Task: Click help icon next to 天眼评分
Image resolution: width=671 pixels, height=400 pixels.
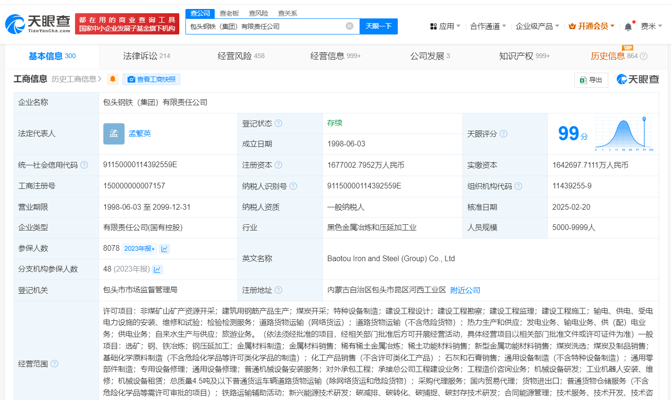Action: (x=503, y=134)
